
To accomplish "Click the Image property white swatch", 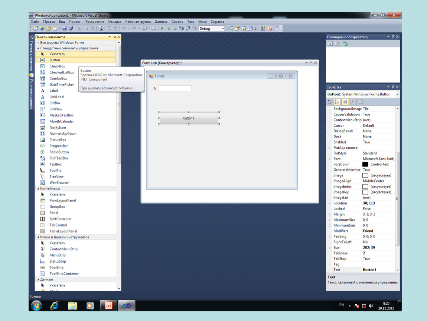I will (x=365, y=175).
